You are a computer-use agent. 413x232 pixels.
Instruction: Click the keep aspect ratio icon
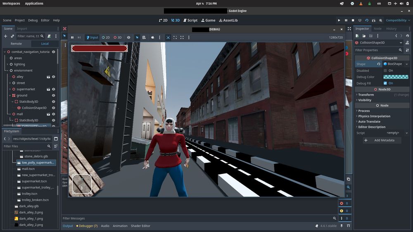pos(175,37)
